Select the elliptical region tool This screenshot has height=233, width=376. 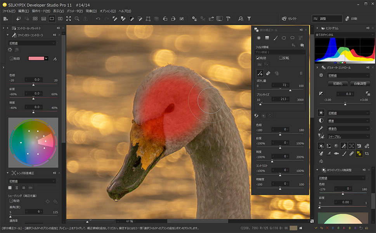pyautogui.click(x=284, y=38)
